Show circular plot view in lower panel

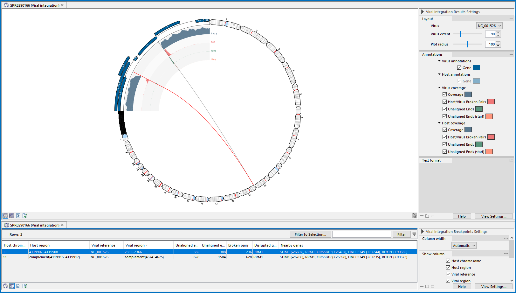pos(5,286)
